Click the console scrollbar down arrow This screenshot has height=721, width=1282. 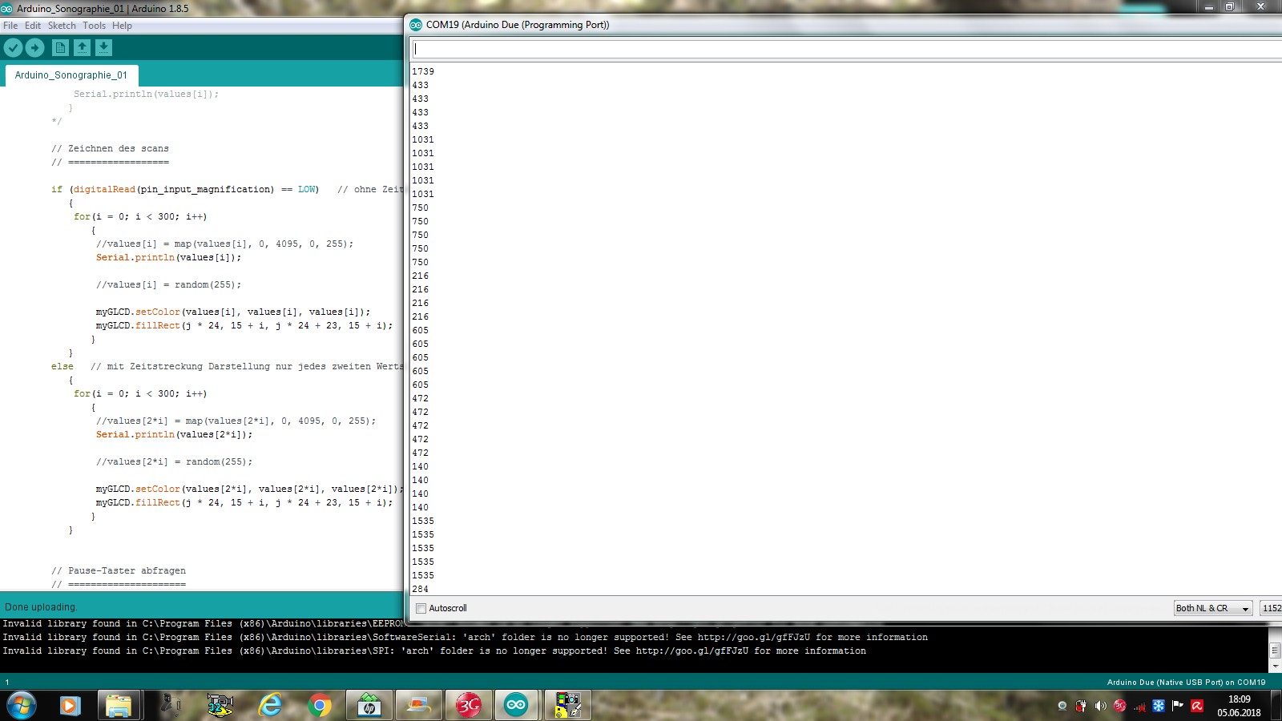click(x=1275, y=666)
